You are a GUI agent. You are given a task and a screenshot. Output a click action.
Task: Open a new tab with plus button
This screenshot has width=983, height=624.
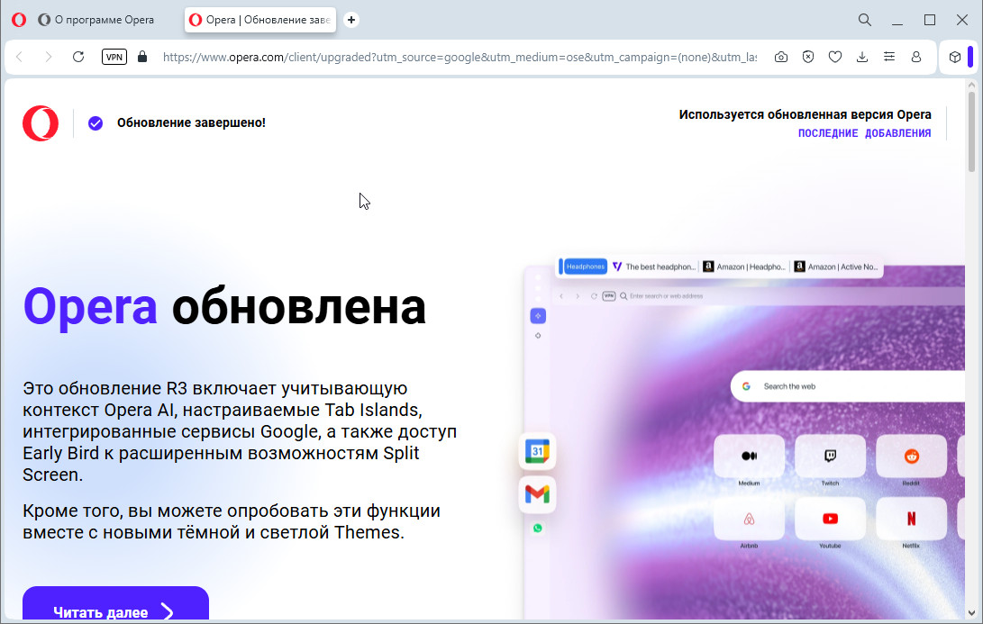coord(351,20)
